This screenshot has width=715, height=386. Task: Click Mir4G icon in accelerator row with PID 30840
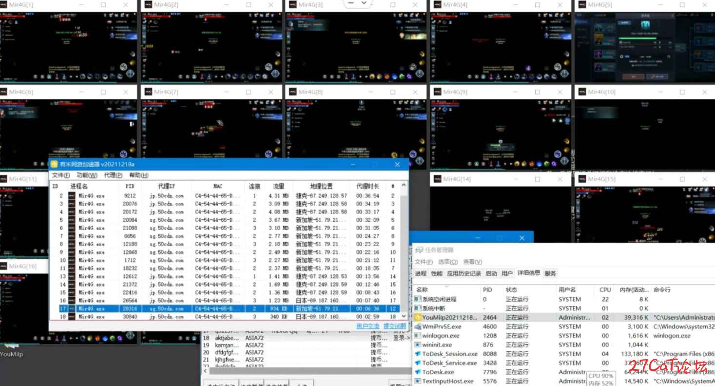tap(72, 317)
